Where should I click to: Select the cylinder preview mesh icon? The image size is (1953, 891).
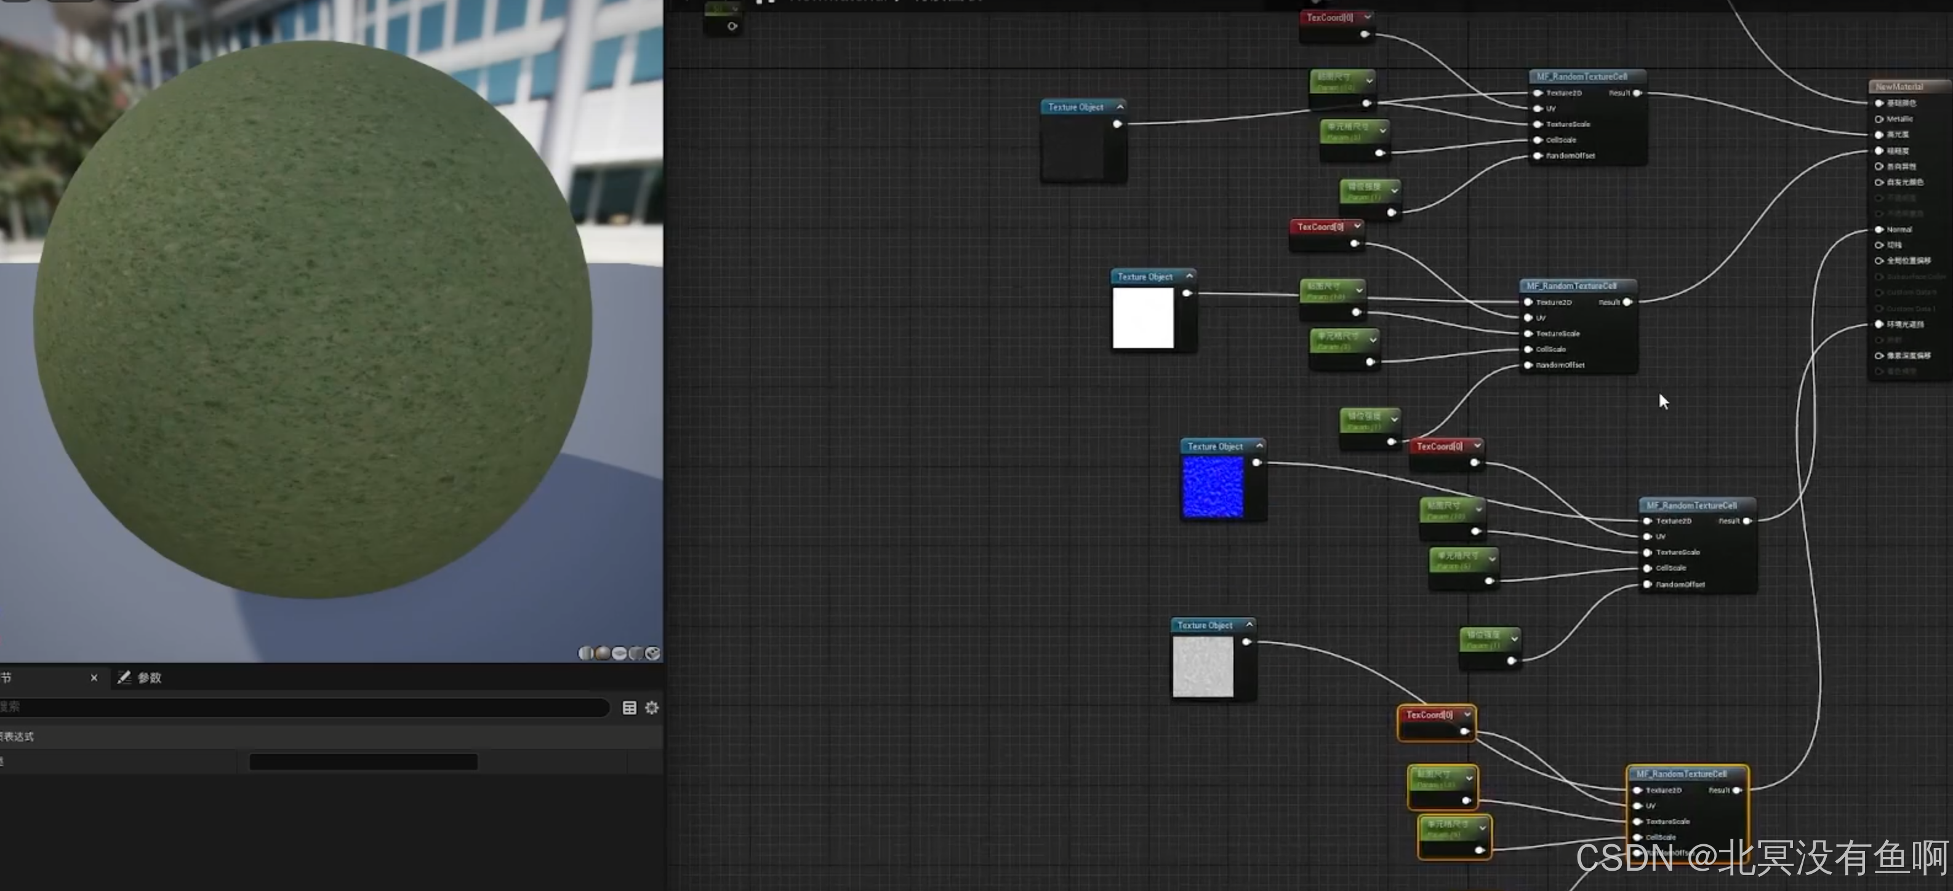click(586, 653)
